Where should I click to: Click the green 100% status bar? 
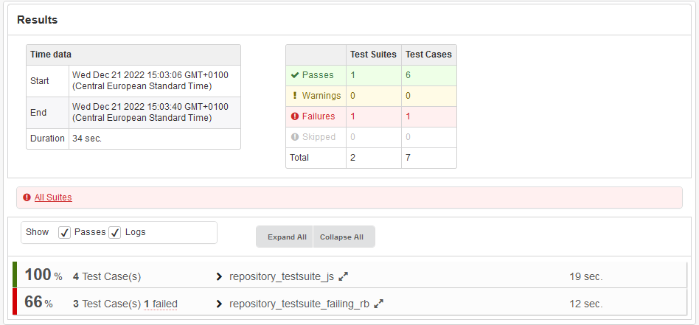(x=15, y=275)
